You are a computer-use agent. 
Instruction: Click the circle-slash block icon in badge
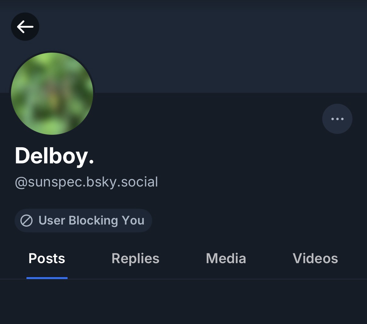click(26, 221)
